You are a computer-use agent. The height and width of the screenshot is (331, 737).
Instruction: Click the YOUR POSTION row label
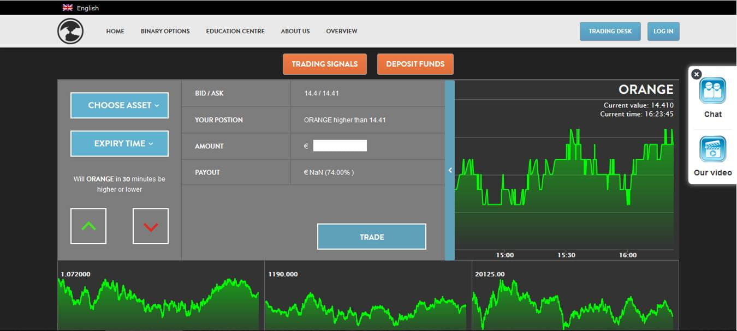[219, 120]
